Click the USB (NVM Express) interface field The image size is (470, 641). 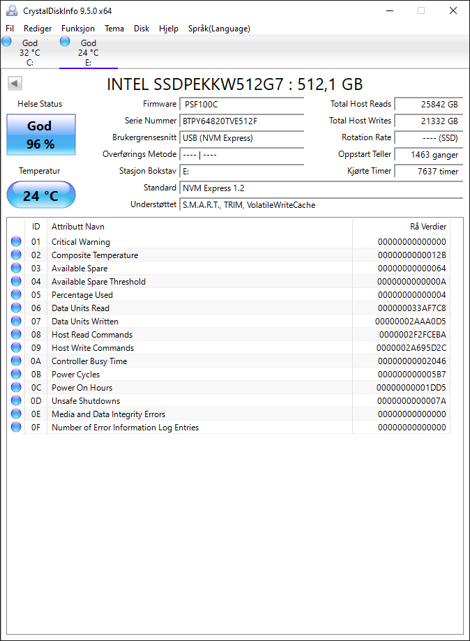tap(241, 138)
